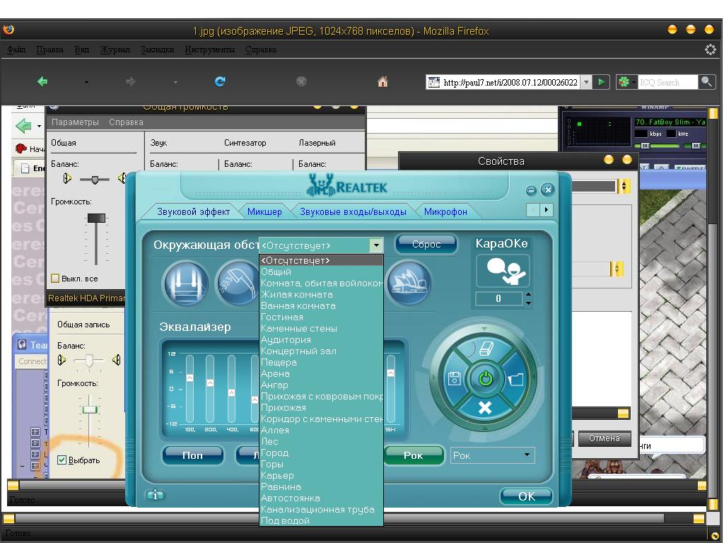This screenshot has height=543, width=724.
Task: Reload the page with the blue refresh icon
Action: tap(220, 82)
